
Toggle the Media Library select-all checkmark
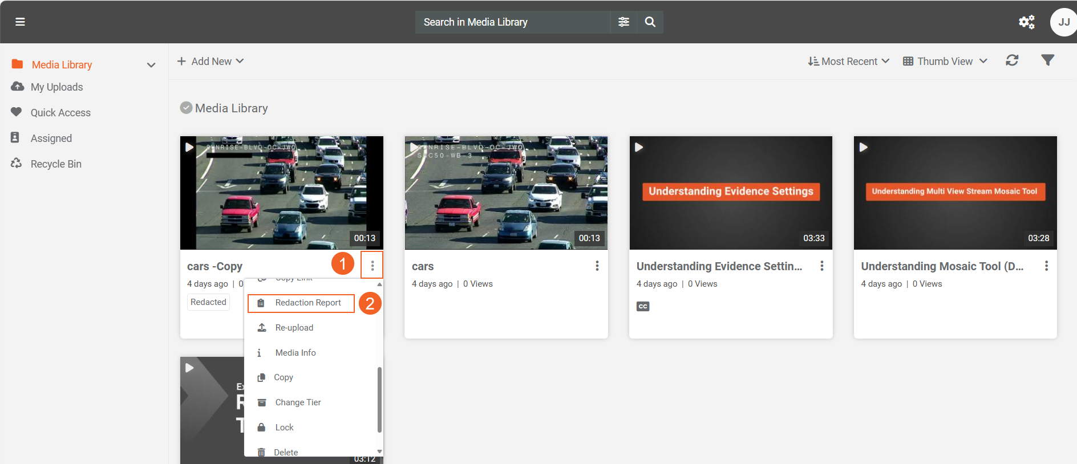pyautogui.click(x=186, y=108)
